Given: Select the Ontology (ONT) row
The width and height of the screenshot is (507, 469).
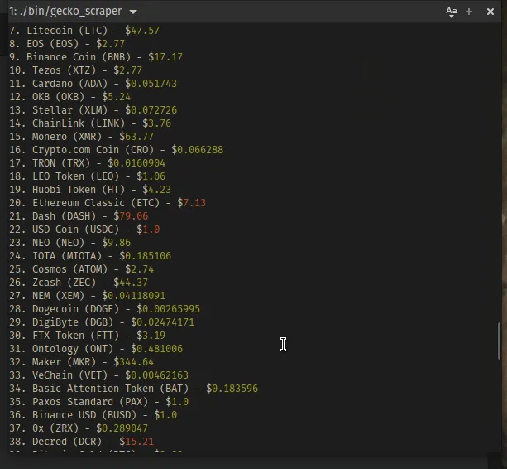Looking at the screenshot, I should (96, 349).
